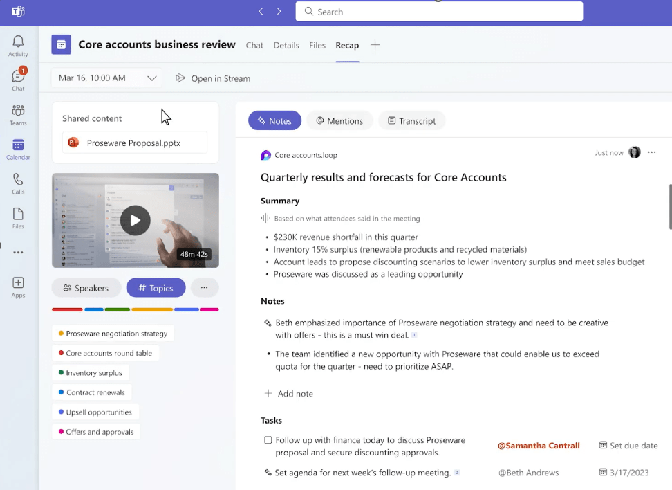Switch to the Chat tab
Screen dimensions: 672x490
tap(254, 45)
